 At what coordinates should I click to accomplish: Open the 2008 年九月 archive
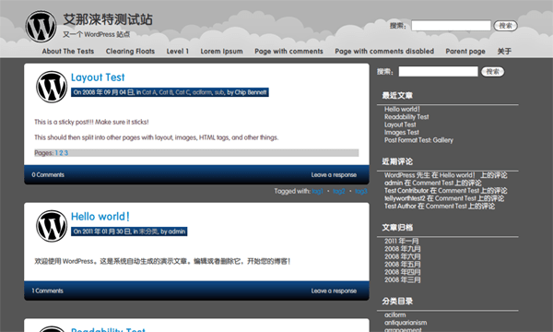pos(403,249)
